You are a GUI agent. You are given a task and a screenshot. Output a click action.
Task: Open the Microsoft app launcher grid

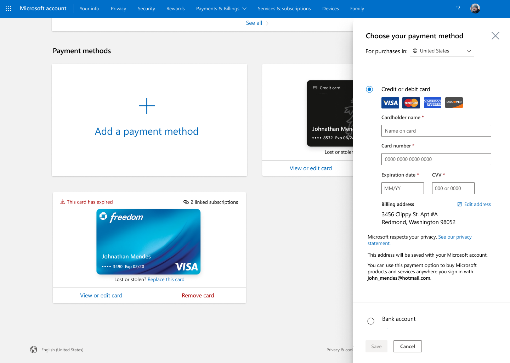coord(8,9)
